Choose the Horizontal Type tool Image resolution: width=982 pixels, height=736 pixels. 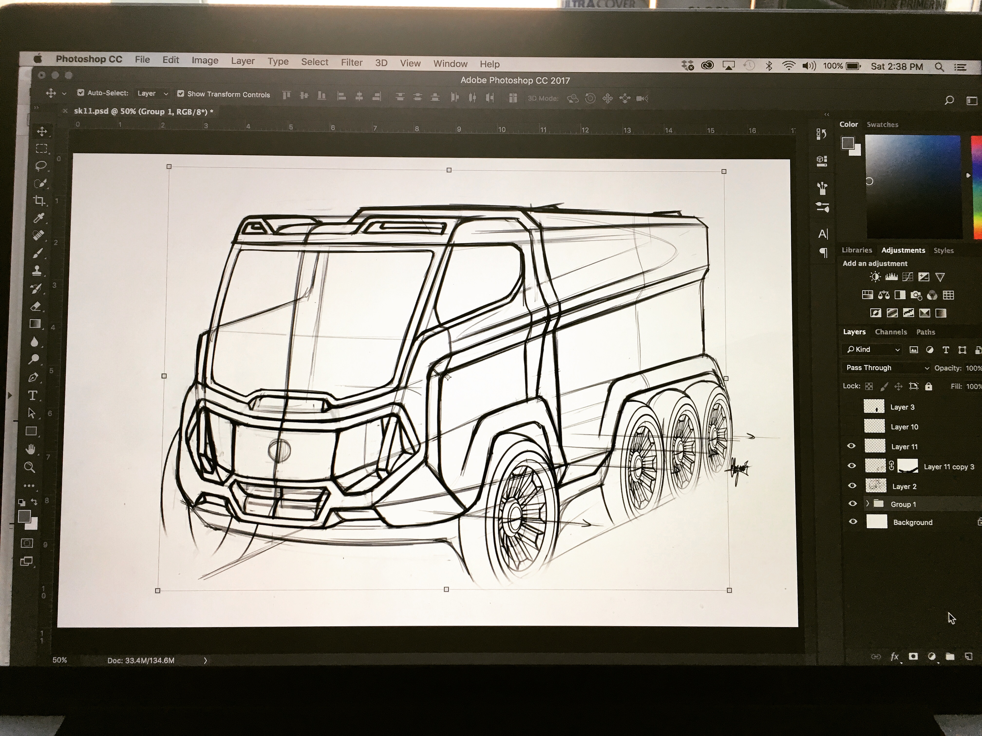pos(32,395)
